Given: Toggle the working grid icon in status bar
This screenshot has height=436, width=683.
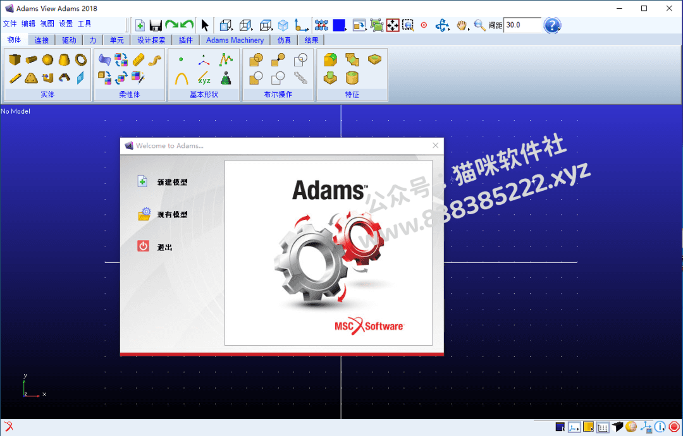Looking at the screenshot, I should pos(603,427).
